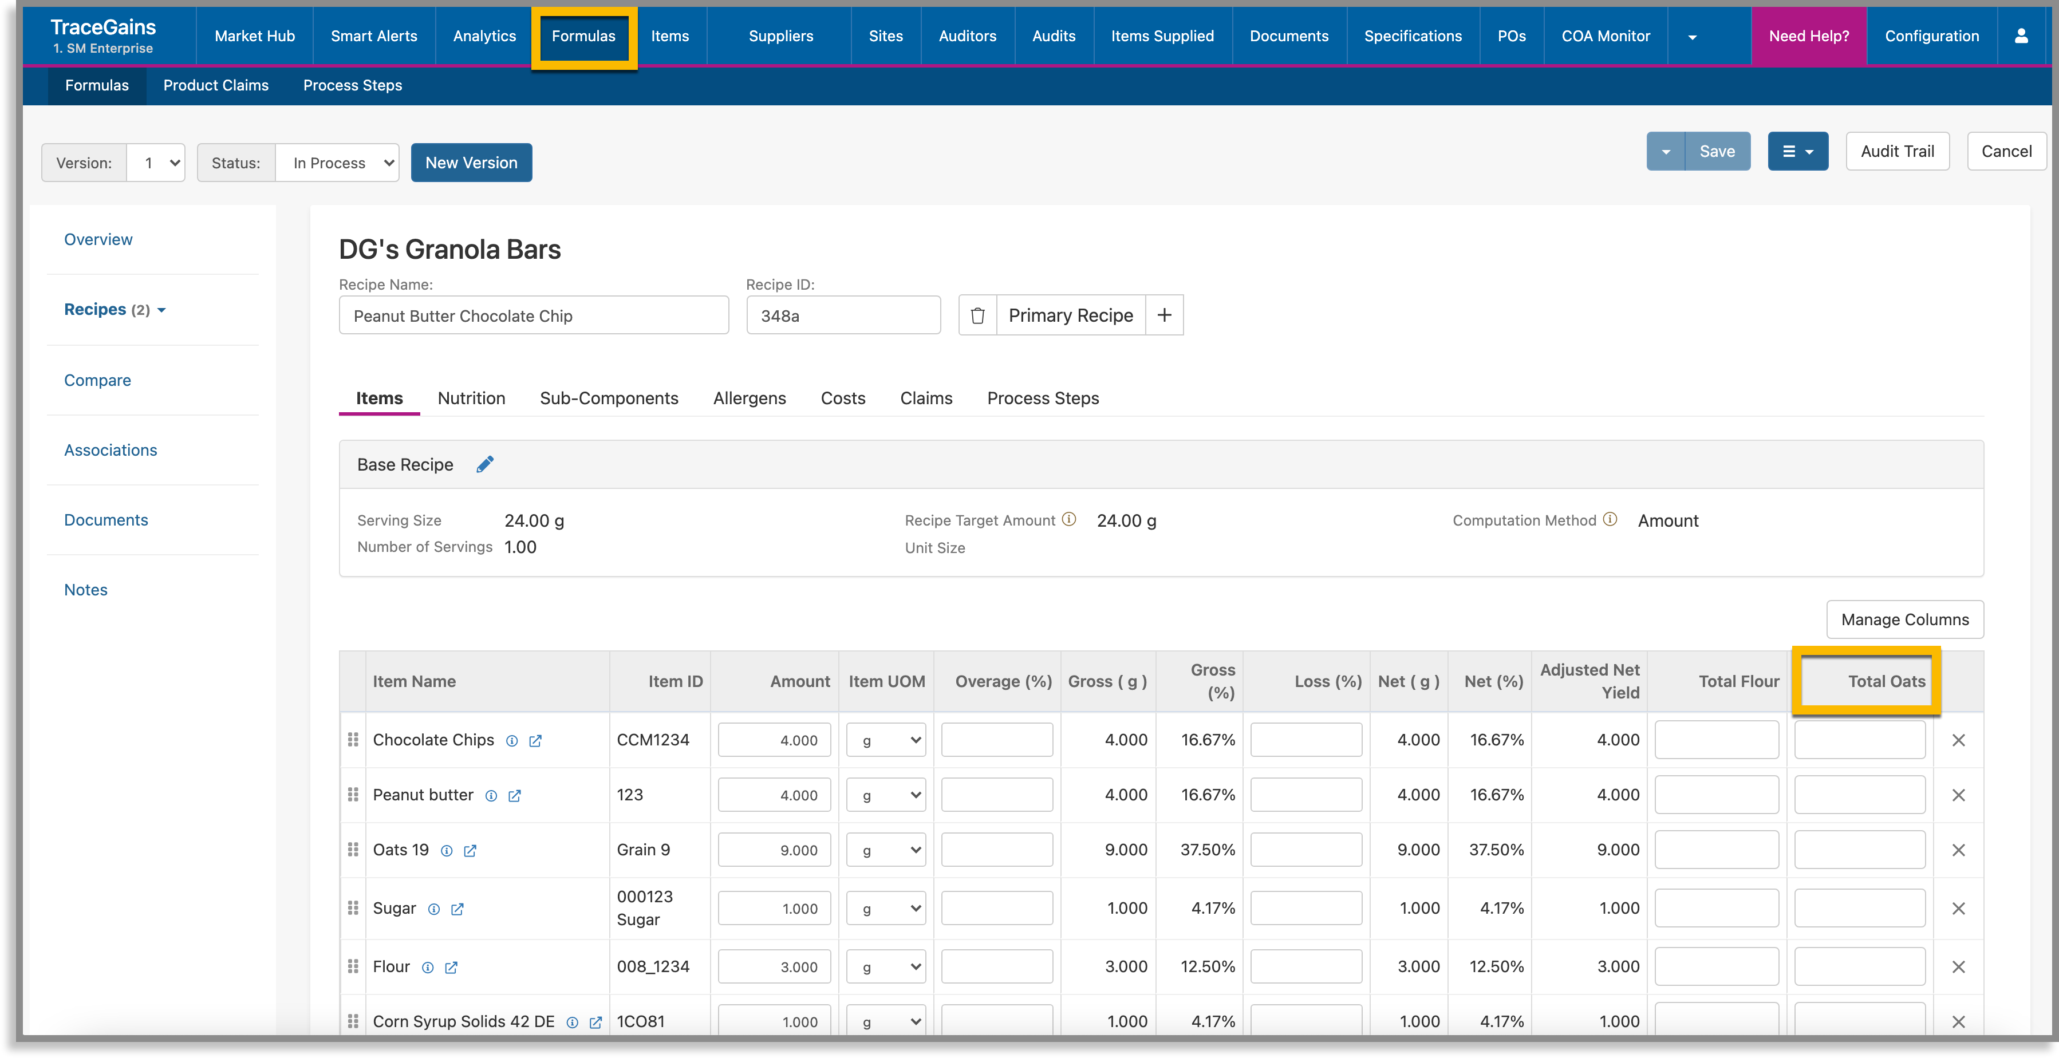This screenshot has width=2059, height=1058.
Task: Expand the Save options arrow
Action: click(1666, 151)
